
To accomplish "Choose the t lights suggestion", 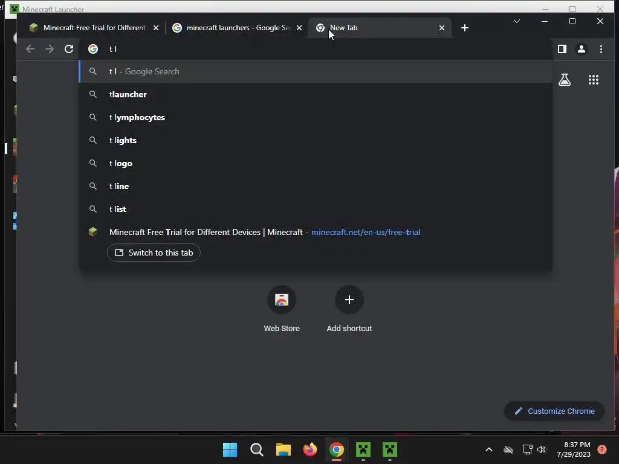I will click(x=316, y=140).
